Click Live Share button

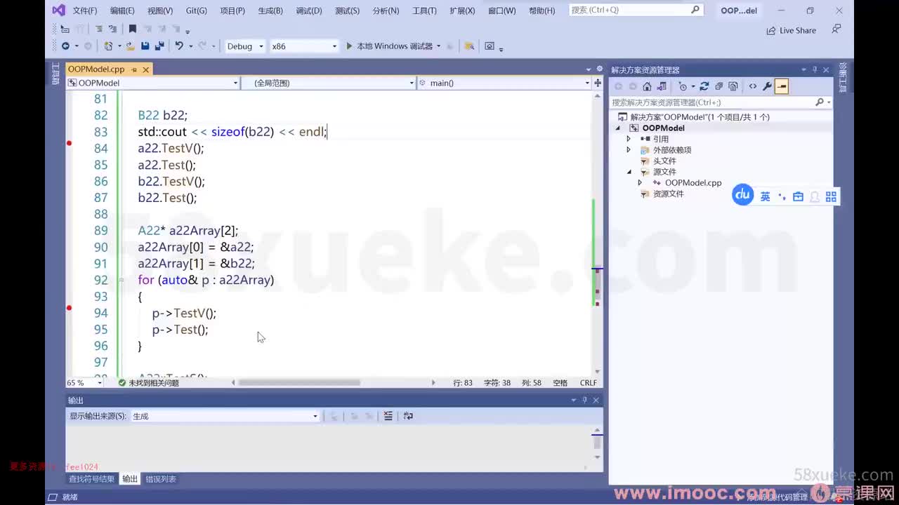coord(792,30)
